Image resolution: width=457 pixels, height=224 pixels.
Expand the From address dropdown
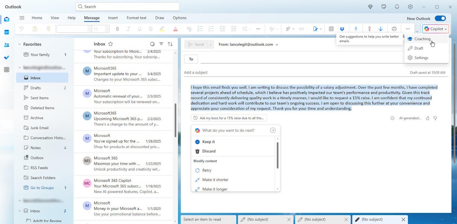tap(277, 45)
